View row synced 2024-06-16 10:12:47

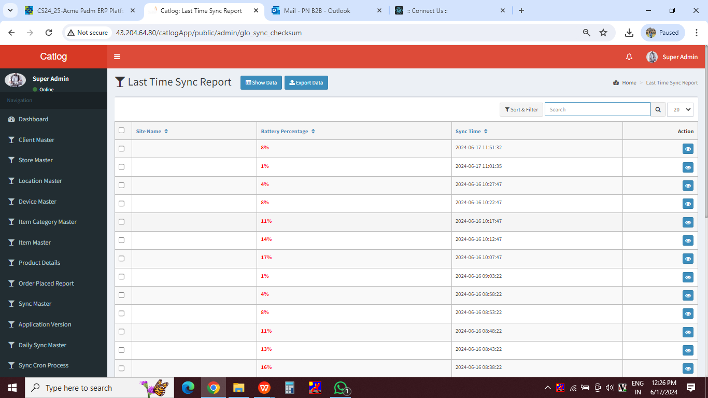click(x=688, y=240)
